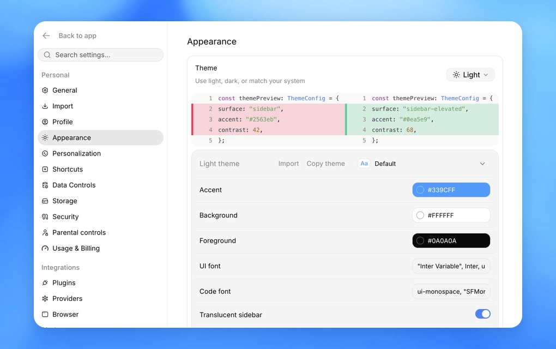Open Browser settings
This screenshot has width=556, height=349.
[x=100, y=314]
